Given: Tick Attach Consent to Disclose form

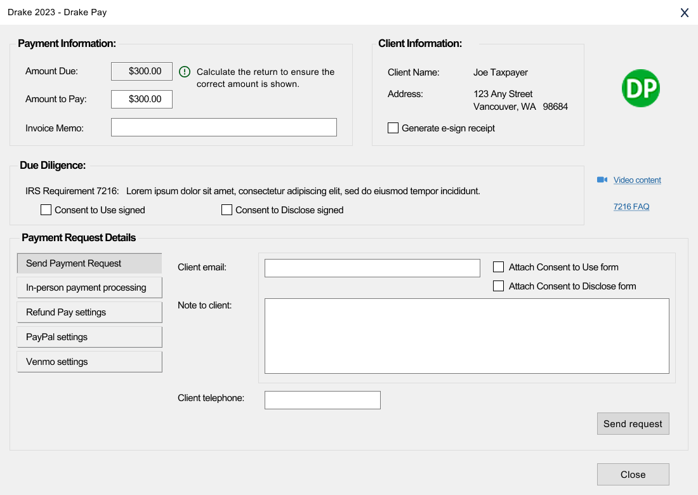Looking at the screenshot, I should point(499,286).
